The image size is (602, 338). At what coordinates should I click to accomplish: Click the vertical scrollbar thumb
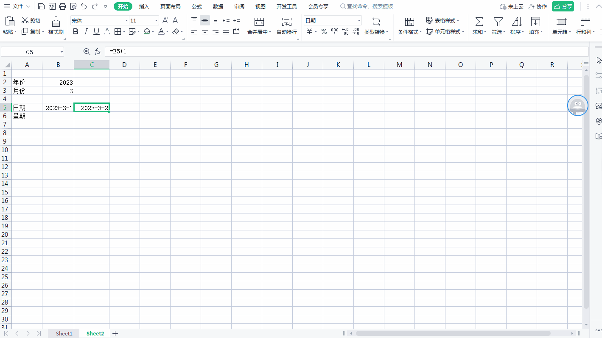point(586,191)
